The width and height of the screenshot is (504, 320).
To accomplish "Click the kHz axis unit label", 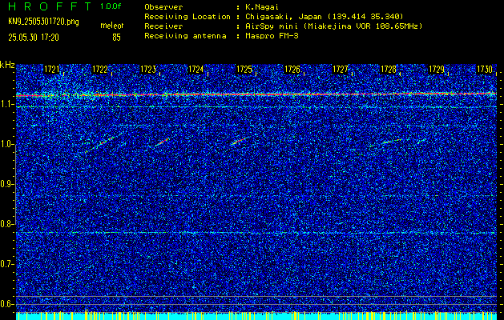I will pos(7,65).
